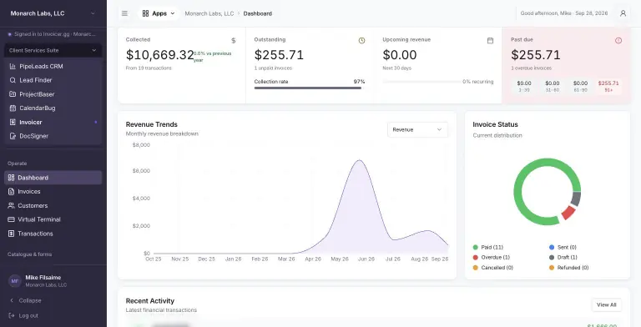Click the gray Draft legend swatch
Screen dimensions: 641x327
coord(552,258)
